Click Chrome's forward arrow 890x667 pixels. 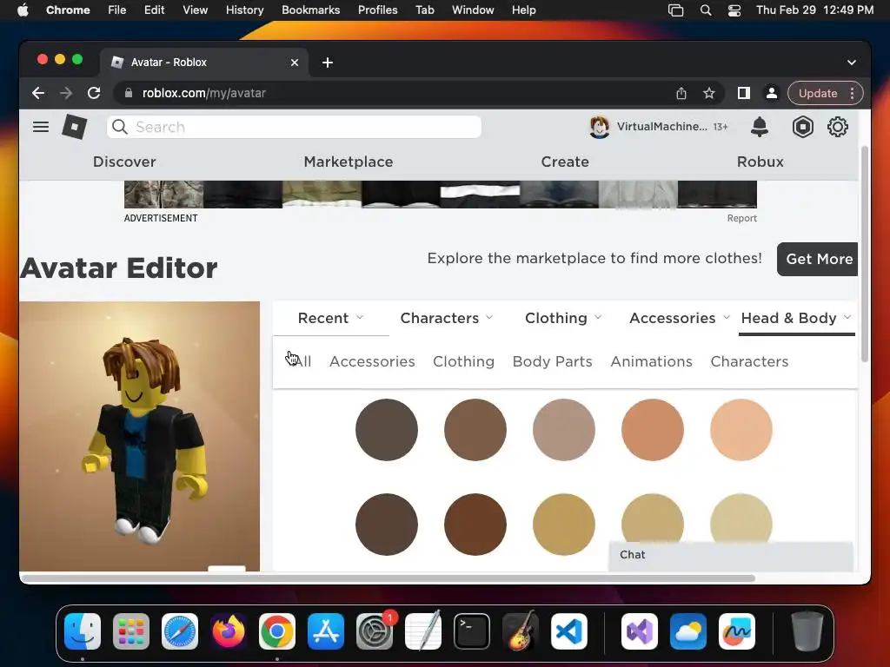coord(66,93)
